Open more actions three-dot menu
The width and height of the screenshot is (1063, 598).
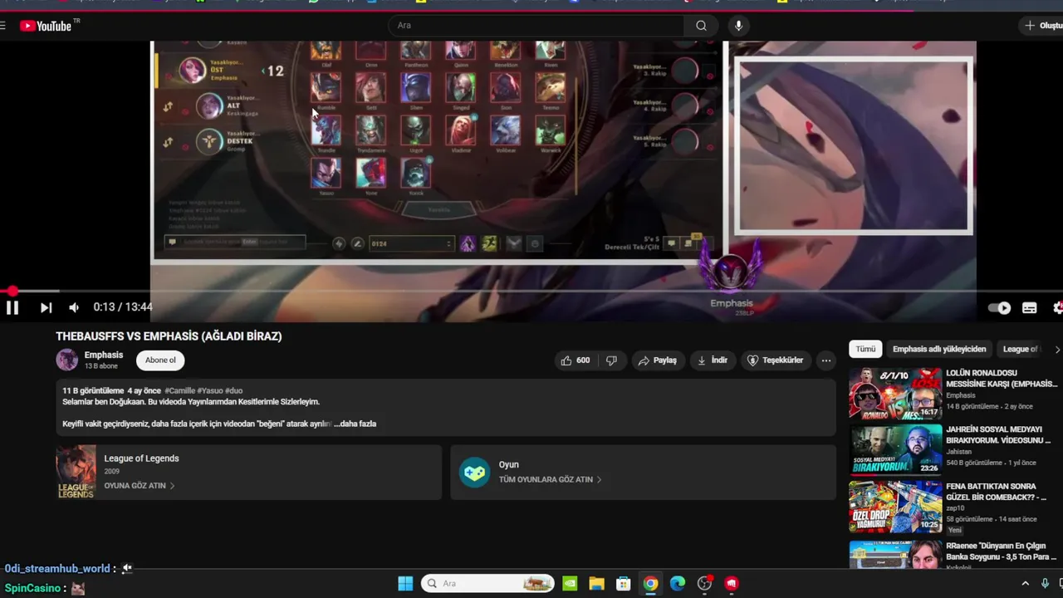point(825,360)
